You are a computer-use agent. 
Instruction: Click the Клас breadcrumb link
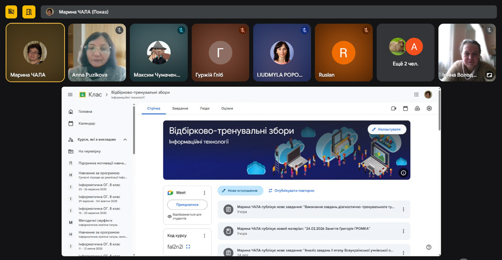pos(95,94)
